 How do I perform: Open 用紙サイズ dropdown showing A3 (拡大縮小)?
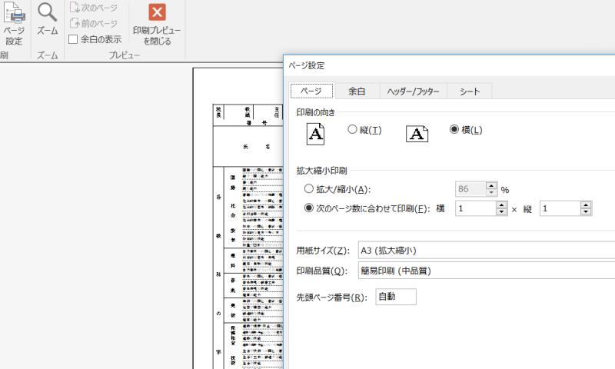(x=487, y=250)
